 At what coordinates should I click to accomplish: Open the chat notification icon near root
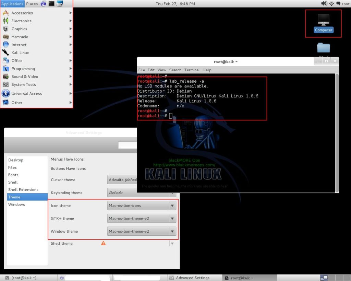[338, 3]
